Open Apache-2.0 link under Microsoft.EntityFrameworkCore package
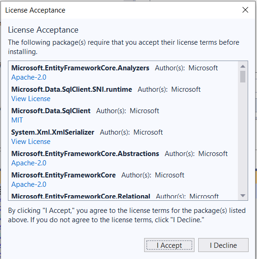Screen dimensions: 257x259 [x=29, y=184]
